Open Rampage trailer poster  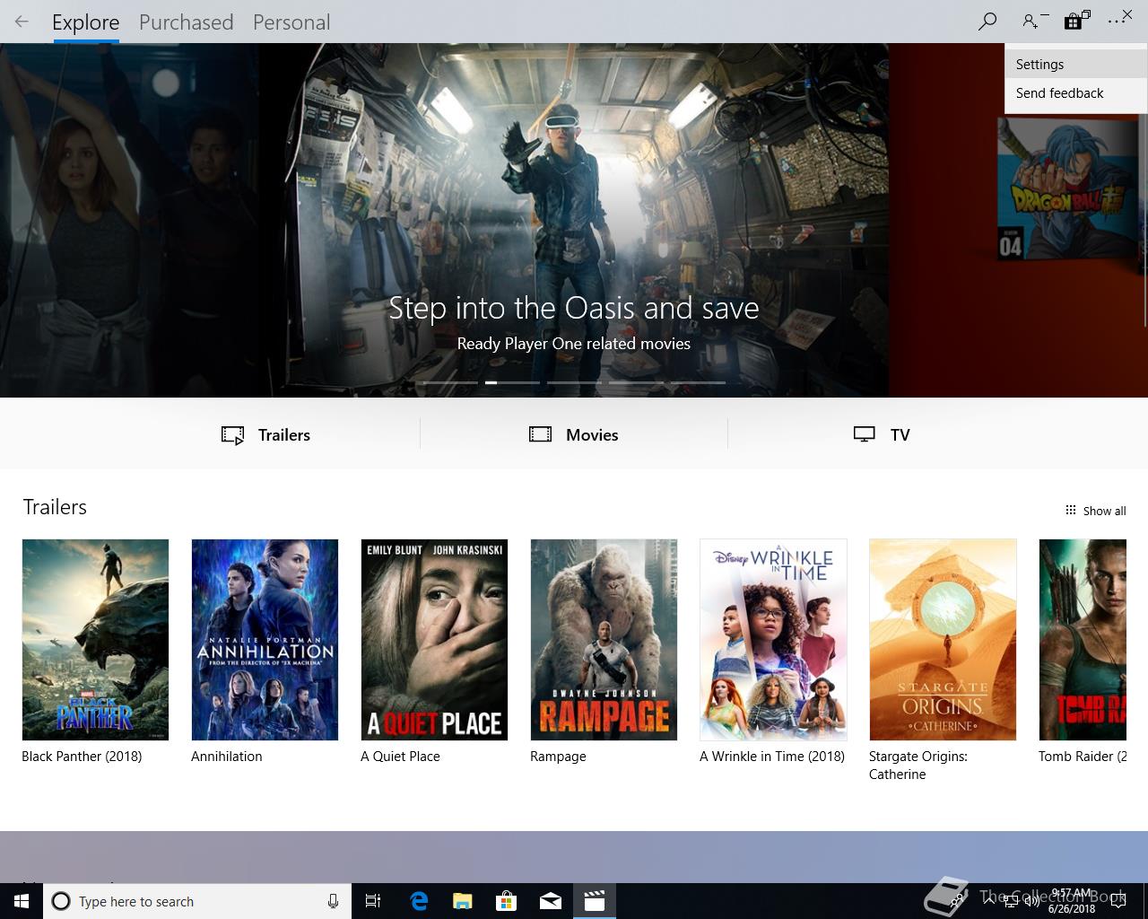click(x=604, y=640)
